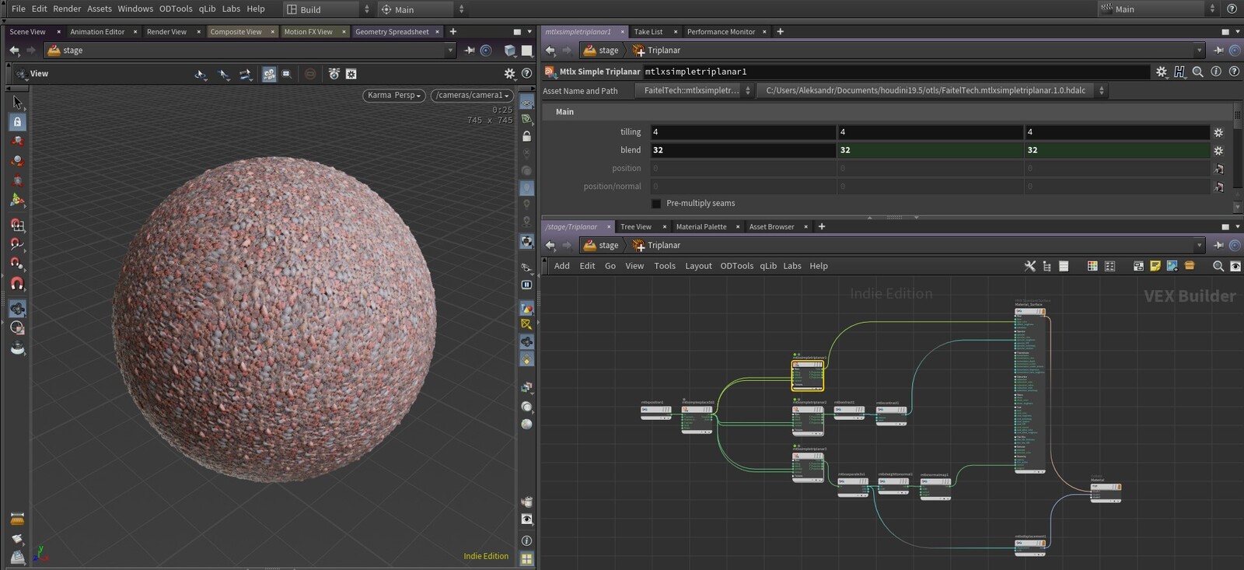
Task: Switch to the Geometry Spreadsheet tab
Action: pyautogui.click(x=392, y=32)
